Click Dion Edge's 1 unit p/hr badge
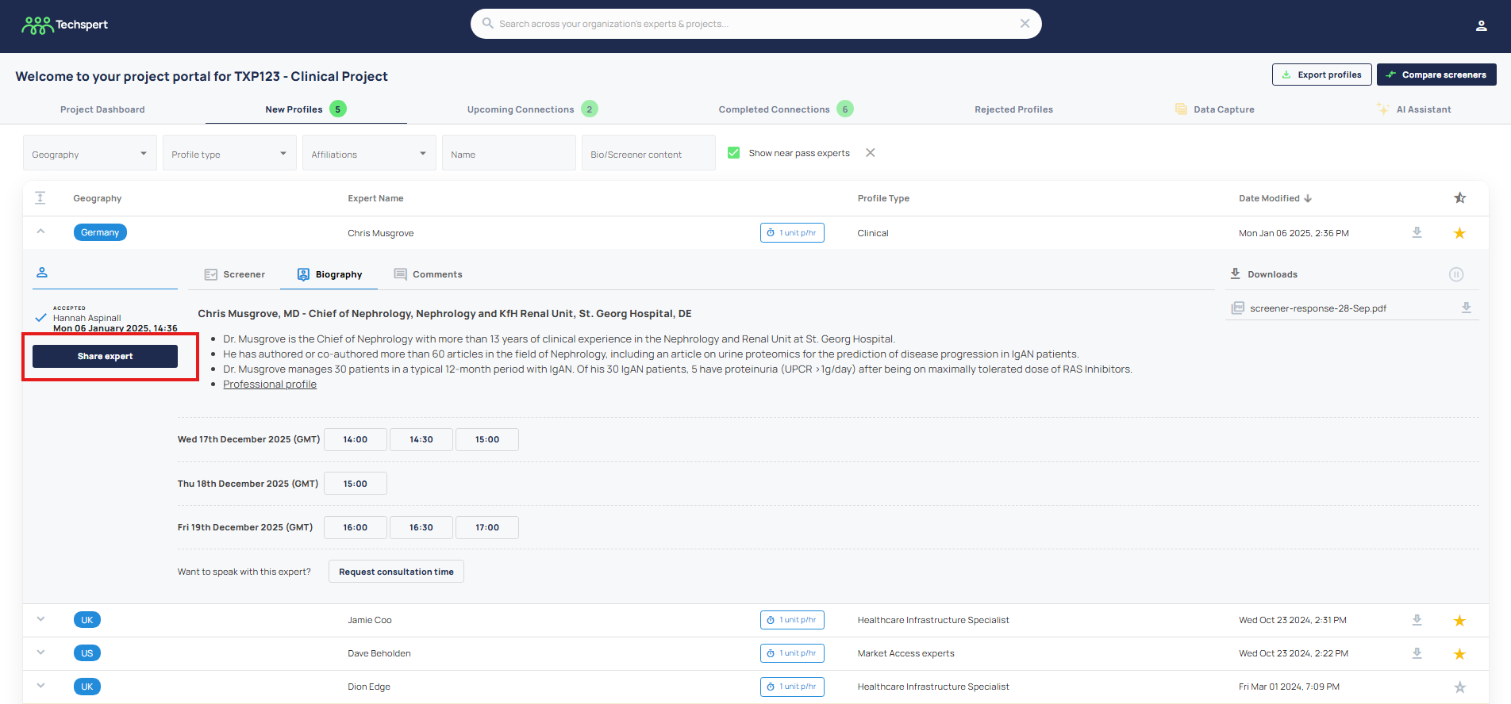This screenshot has width=1511, height=704. [792, 687]
